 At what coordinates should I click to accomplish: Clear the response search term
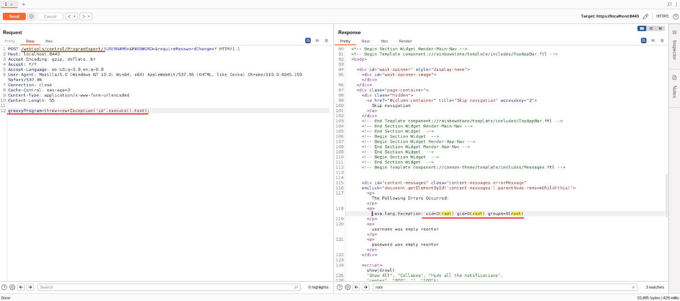tap(633, 287)
